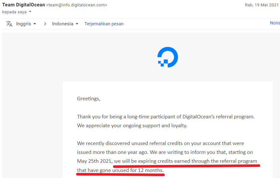Click the Greetings line in the email
280x178 pixels.
[88, 98]
